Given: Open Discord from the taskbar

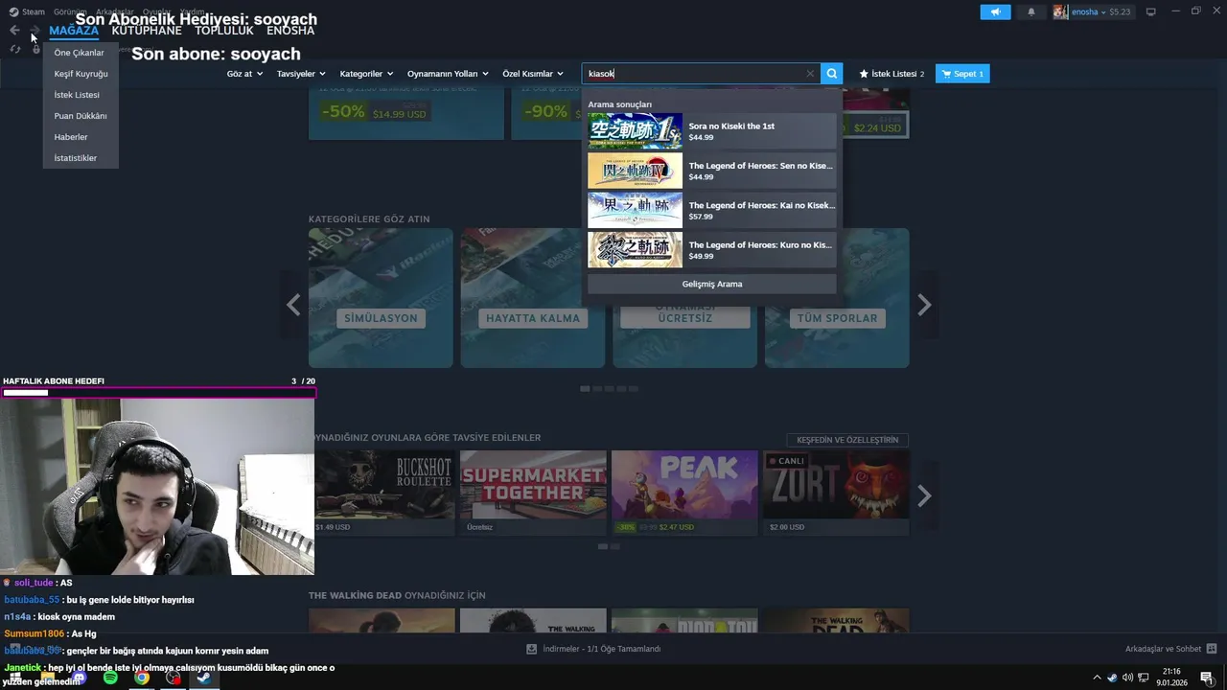Looking at the screenshot, I should coord(80,678).
